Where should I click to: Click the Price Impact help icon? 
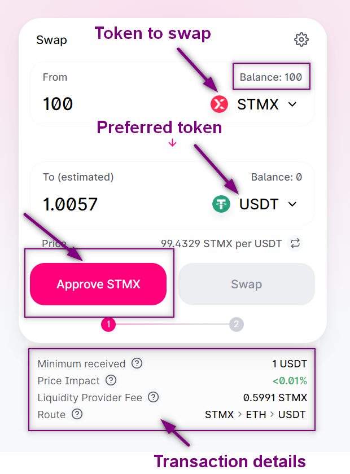(x=111, y=380)
